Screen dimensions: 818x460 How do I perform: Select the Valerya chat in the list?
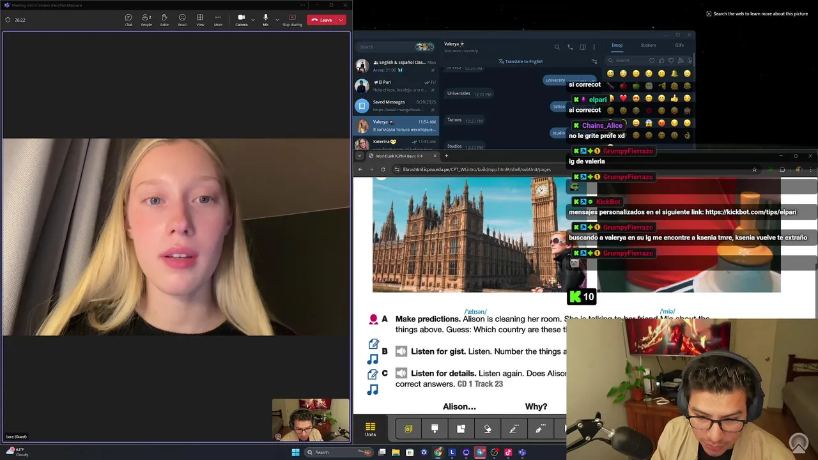396,125
